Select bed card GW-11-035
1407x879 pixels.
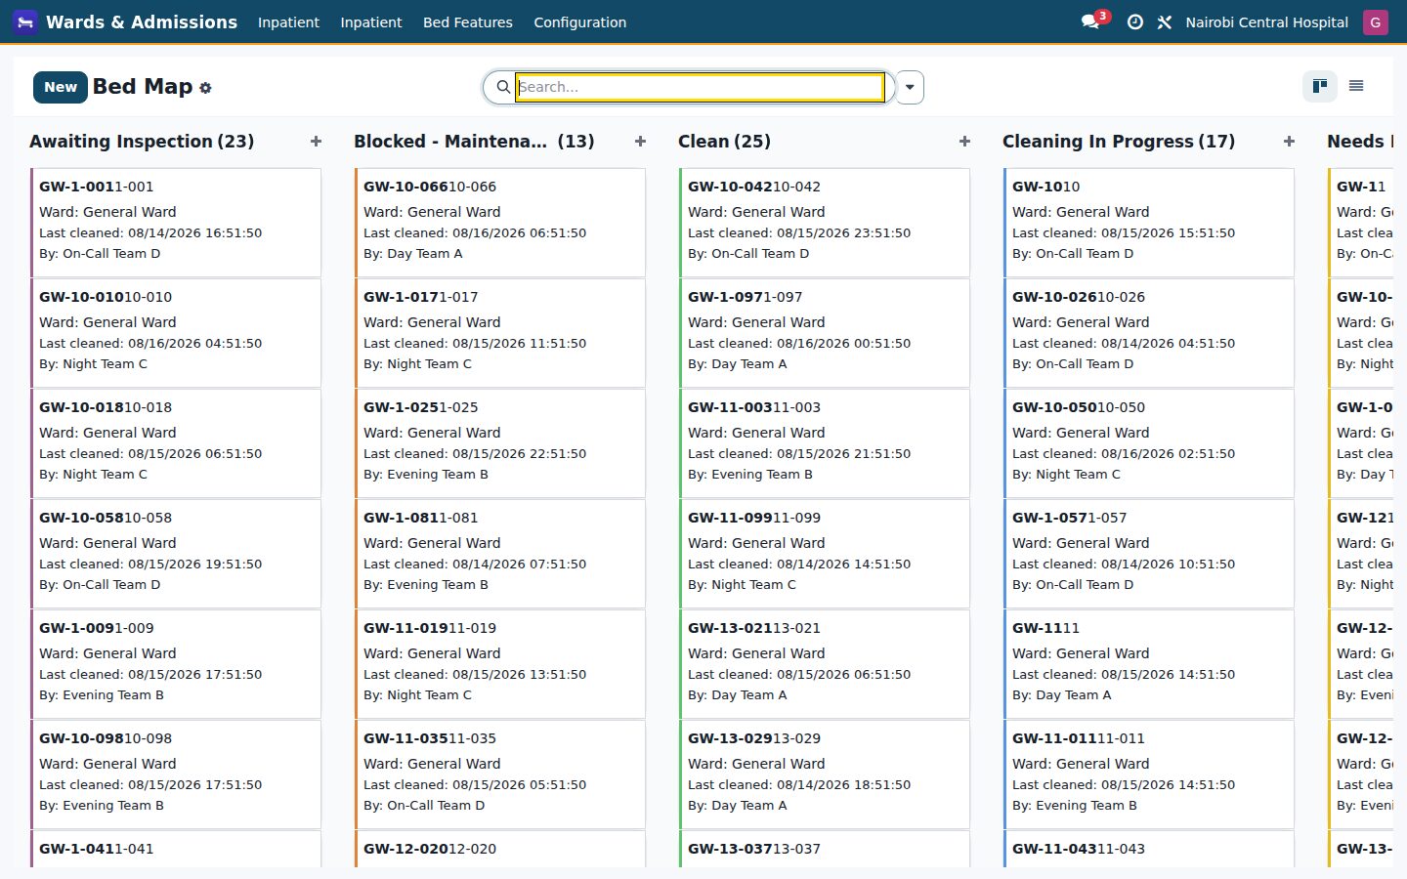point(500,774)
